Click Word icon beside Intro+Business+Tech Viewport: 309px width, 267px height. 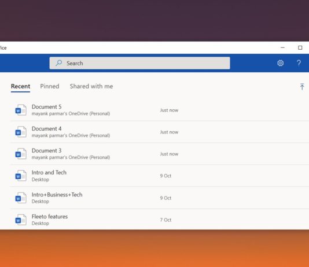[x=21, y=198]
